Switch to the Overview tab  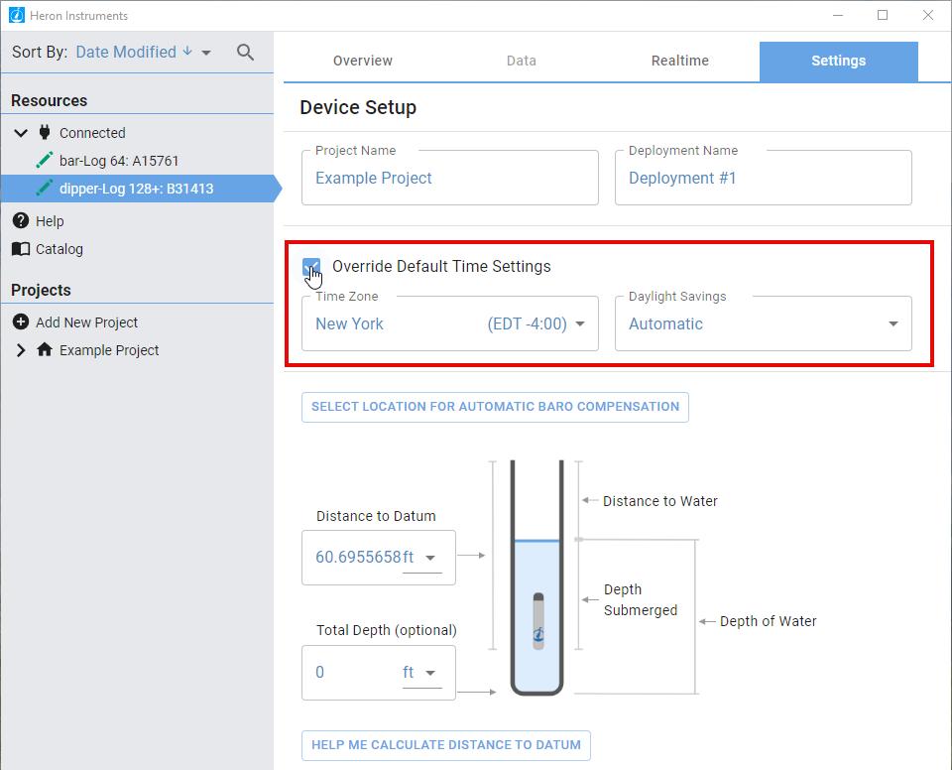pyautogui.click(x=363, y=61)
